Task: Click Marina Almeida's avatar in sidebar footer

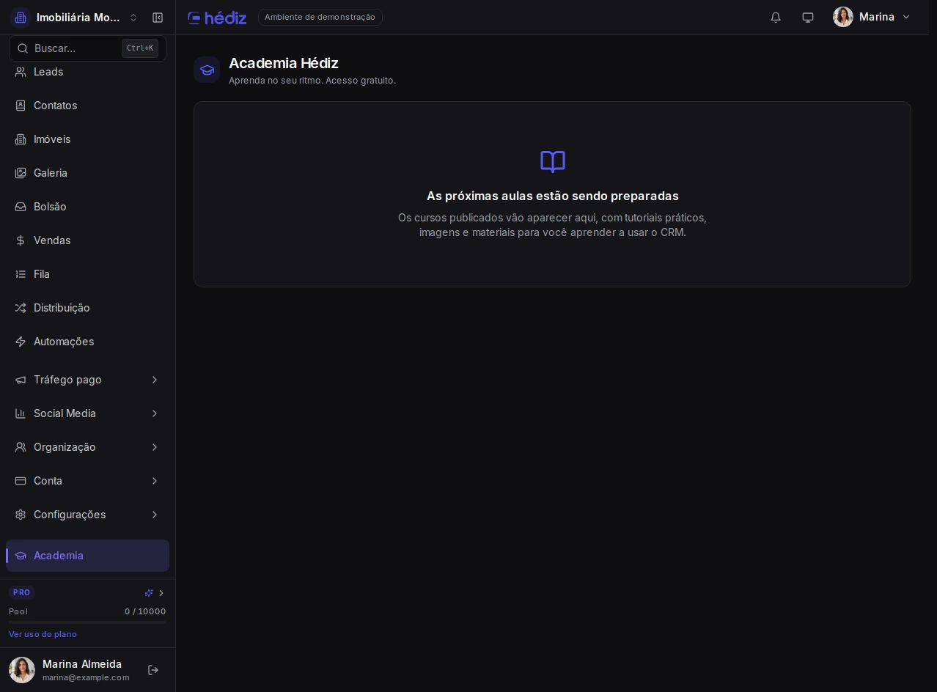Action: pos(22,670)
